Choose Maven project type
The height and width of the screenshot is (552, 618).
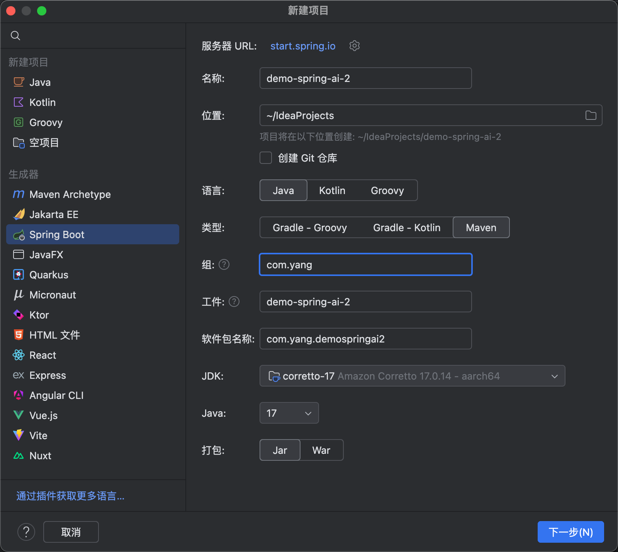[481, 227]
